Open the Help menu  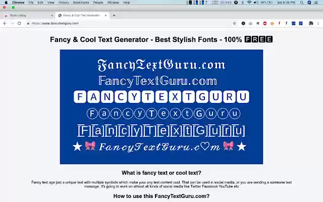(x=126, y=3)
